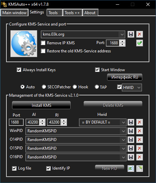Increase the KMS-Service Port value 1688
This screenshot has height=183, width=156.
pos(122,42)
